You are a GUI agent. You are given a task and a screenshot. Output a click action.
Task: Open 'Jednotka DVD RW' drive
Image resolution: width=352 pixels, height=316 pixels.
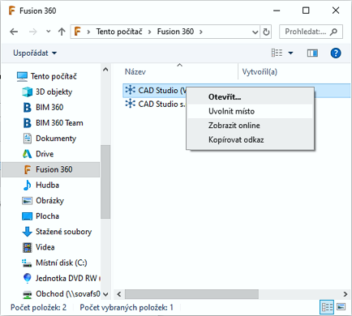66,278
